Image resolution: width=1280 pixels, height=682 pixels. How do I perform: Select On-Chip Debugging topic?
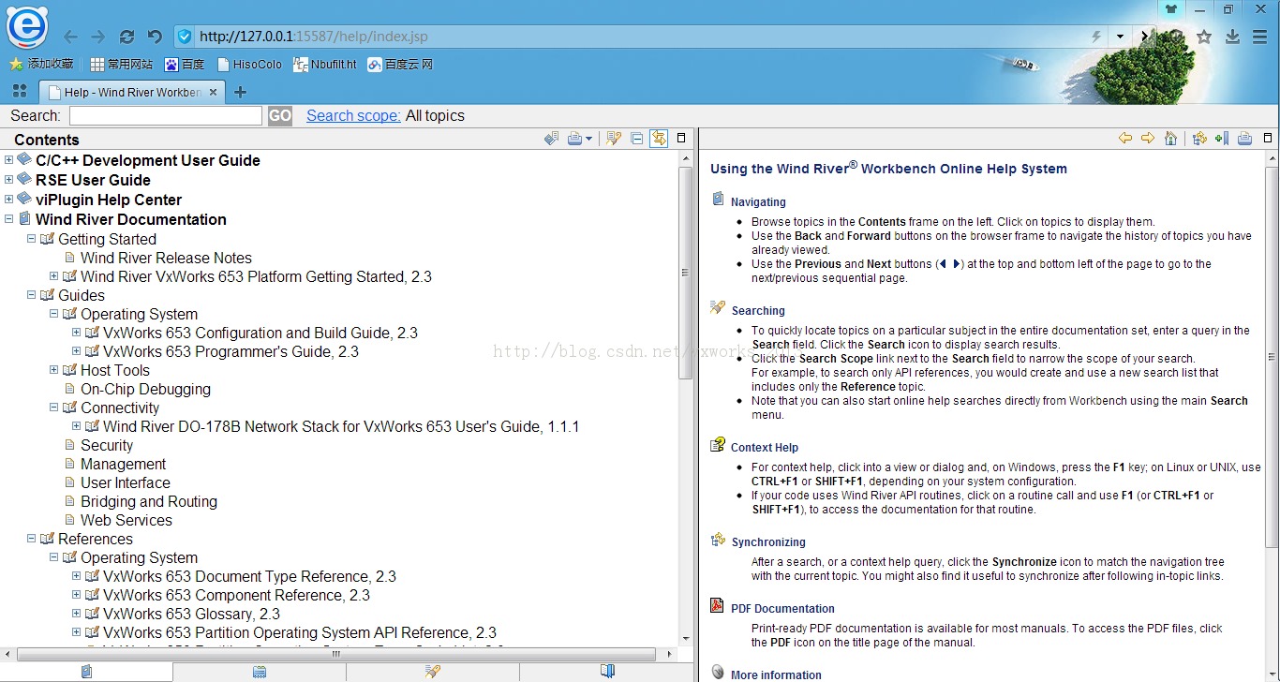tap(145, 389)
